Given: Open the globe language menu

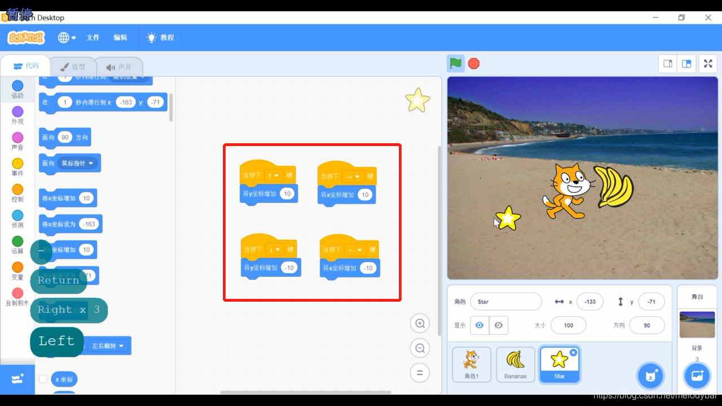Looking at the screenshot, I should [67, 38].
